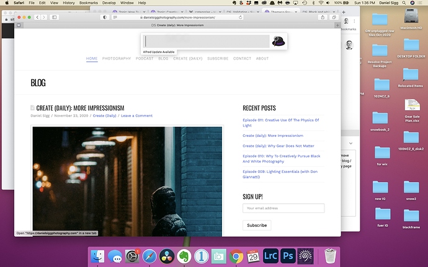Click the blog post featured photo

click(x=127, y=181)
